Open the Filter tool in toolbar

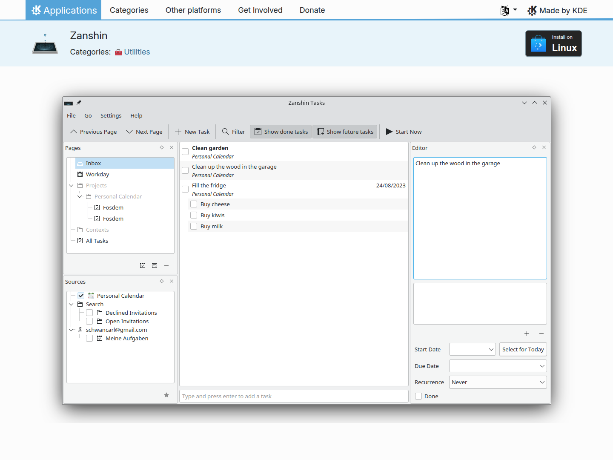234,132
